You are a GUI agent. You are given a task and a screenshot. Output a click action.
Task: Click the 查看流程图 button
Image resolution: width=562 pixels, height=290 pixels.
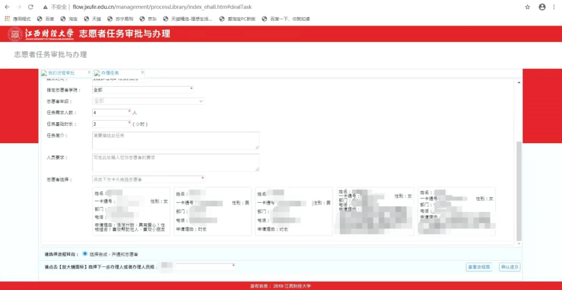[x=479, y=267]
